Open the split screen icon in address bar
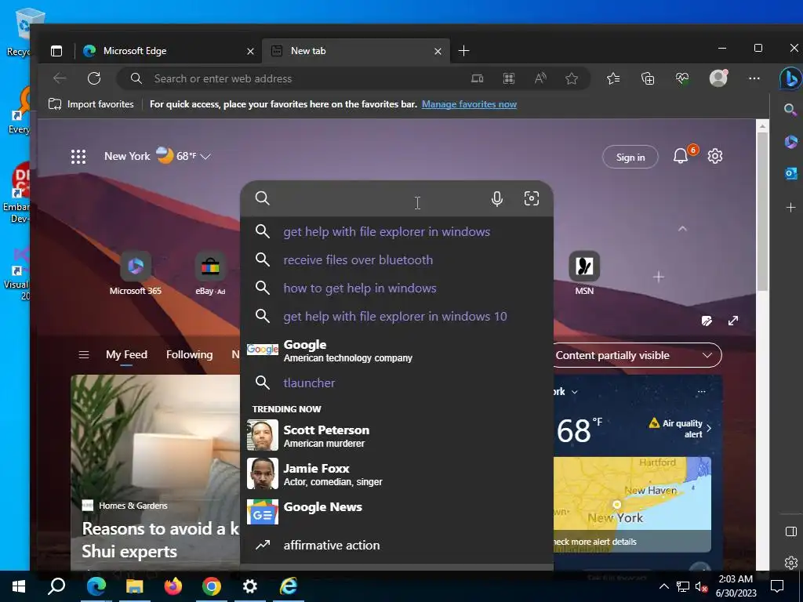 click(x=508, y=78)
